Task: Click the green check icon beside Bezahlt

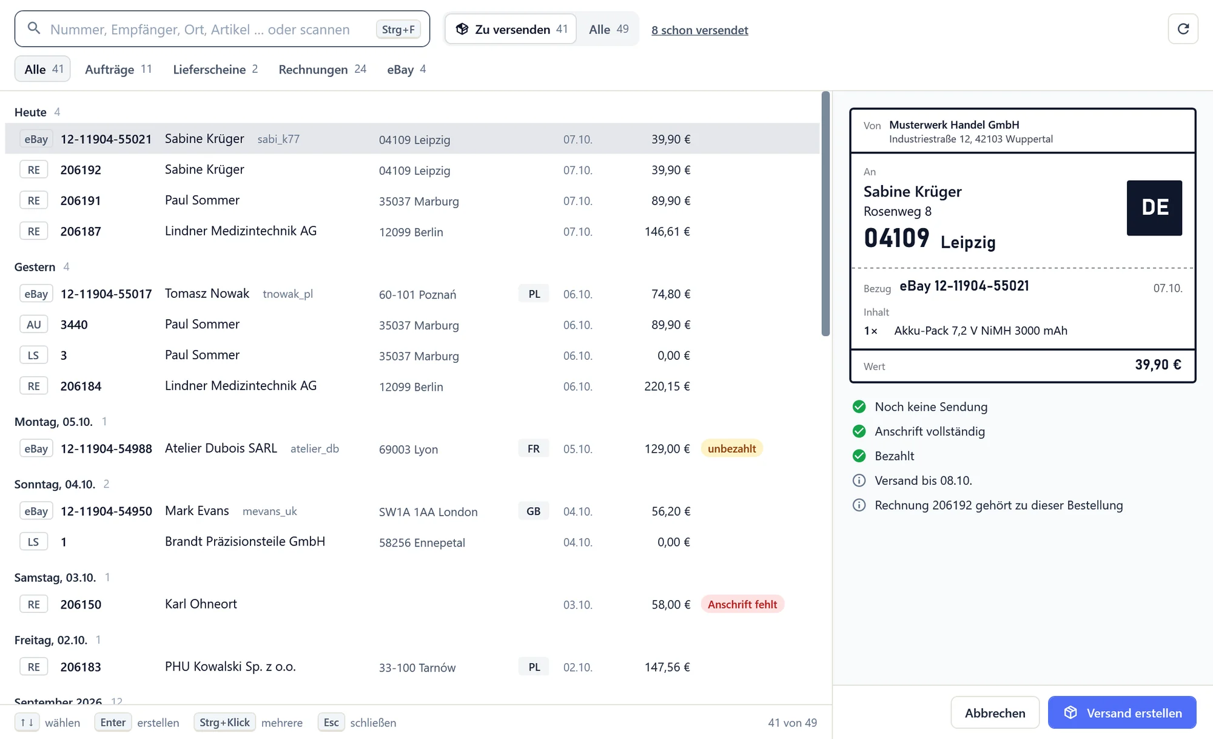Action: pyautogui.click(x=859, y=456)
